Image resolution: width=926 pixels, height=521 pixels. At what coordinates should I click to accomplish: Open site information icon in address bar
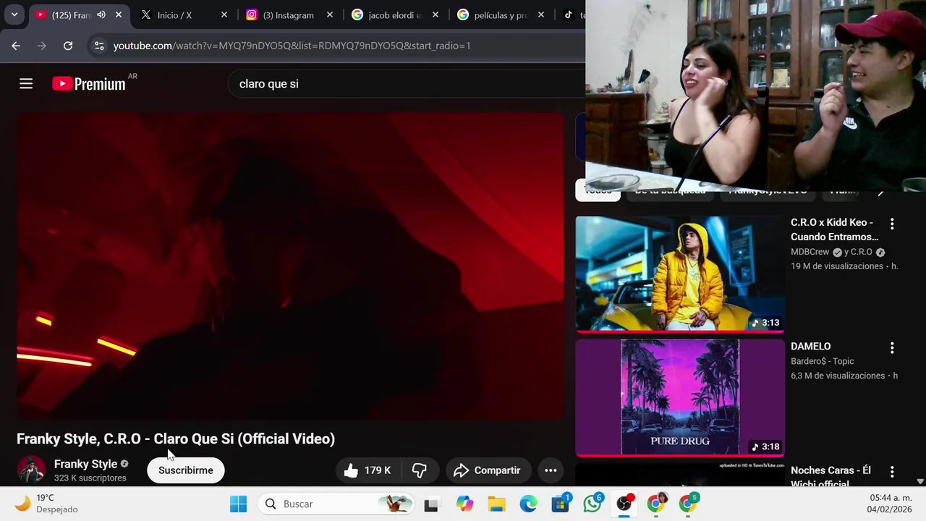point(99,46)
